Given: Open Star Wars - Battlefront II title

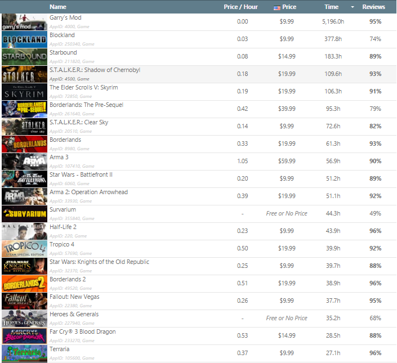Looking at the screenshot, I should click(81, 175).
